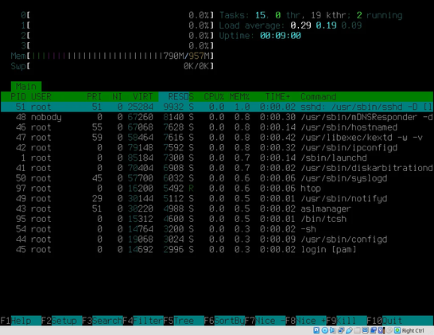This screenshot has height=335, width=434.
Task: Activate F3 Search
Action: click(x=102, y=321)
